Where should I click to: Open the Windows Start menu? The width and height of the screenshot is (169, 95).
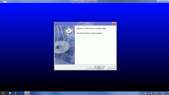point(3,93)
